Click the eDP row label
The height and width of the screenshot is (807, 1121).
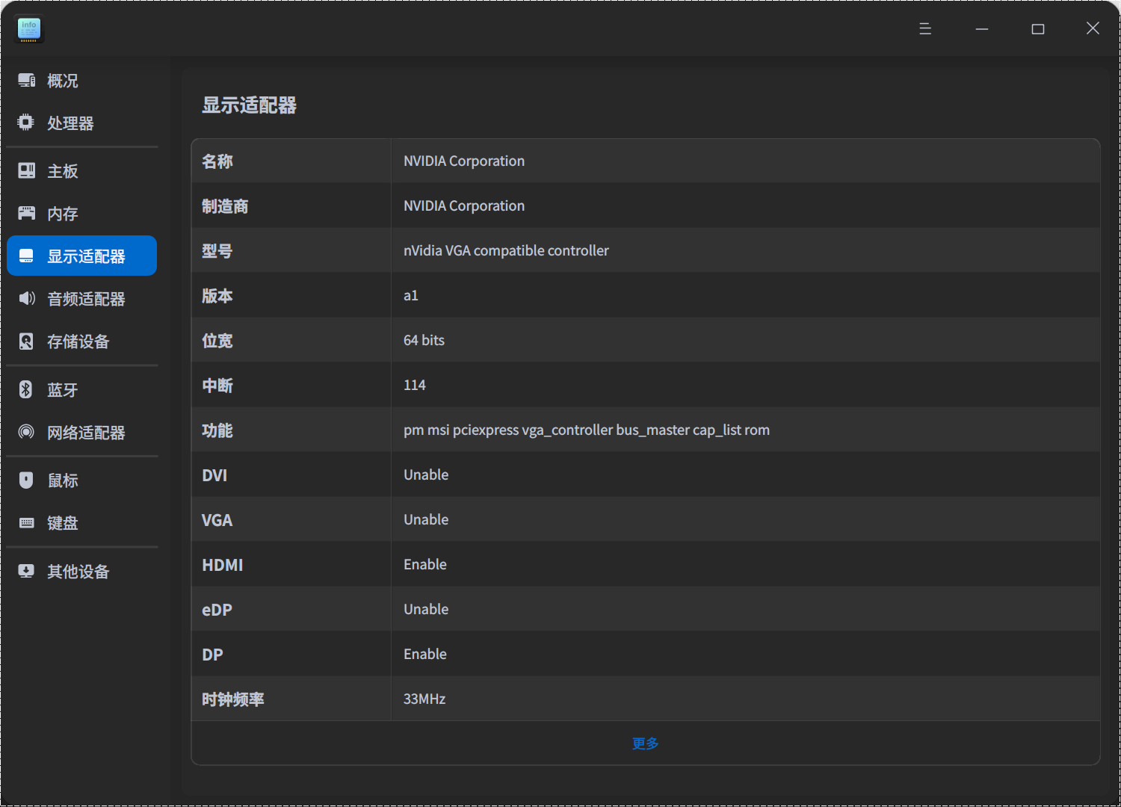click(x=217, y=610)
